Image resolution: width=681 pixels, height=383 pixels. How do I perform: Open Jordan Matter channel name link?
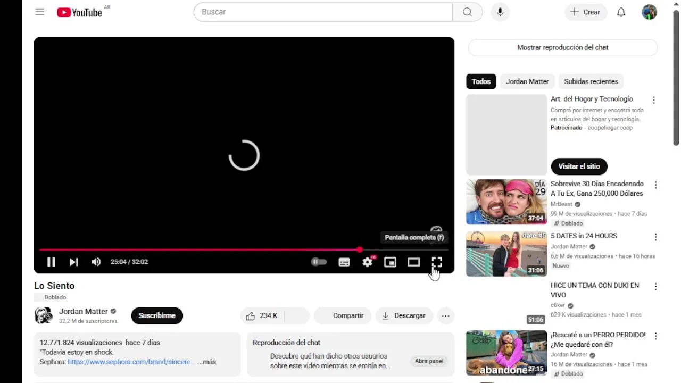pyautogui.click(x=84, y=311)
